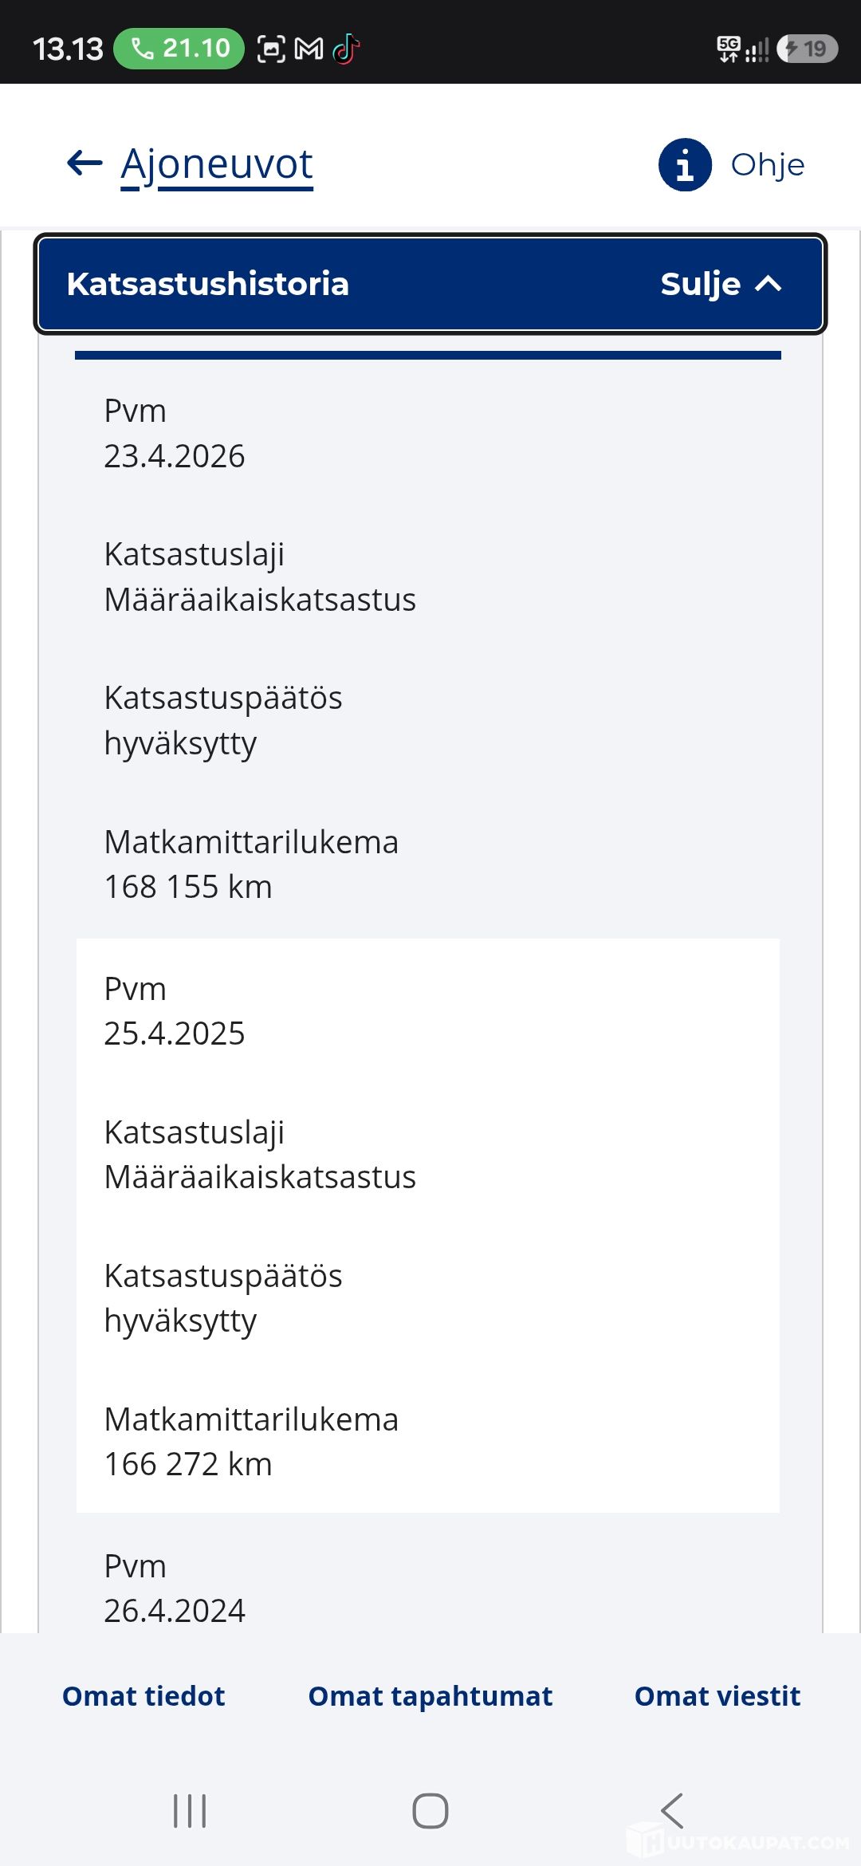Click the Ohje help text
Viewport: 861px width, 1866px height.
click(x=768, y=165)
